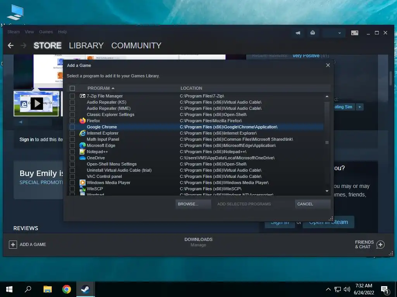Switch to the LIBRARY tab
397x297 pixels.
click(86, 46)
